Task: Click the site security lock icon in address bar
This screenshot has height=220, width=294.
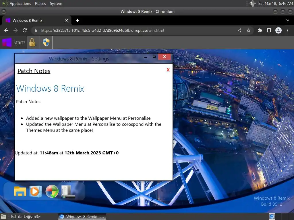Action: coord(36,30)
